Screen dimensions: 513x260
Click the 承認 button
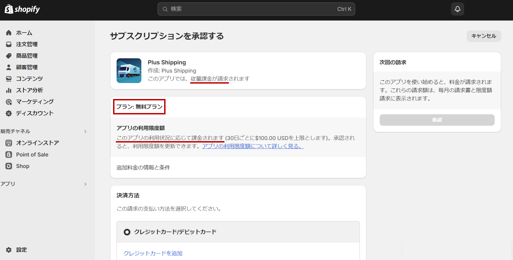coord(437,120)
